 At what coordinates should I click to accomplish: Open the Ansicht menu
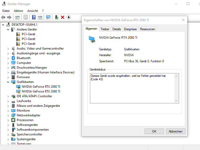click(x=33, y=11)
